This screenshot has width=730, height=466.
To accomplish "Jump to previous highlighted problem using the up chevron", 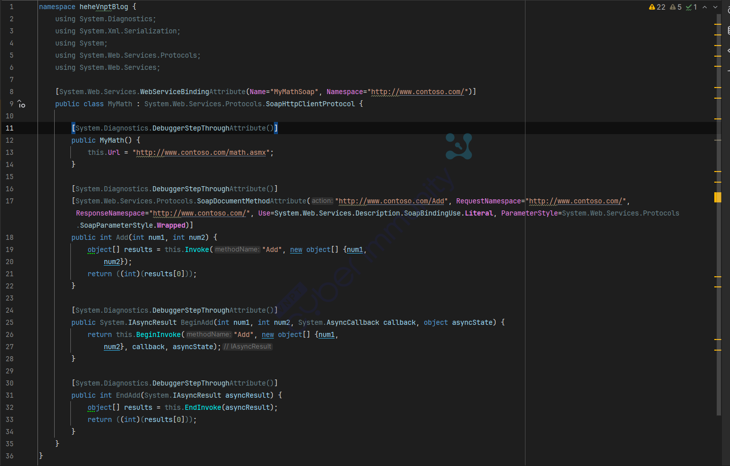I will point(705,7).
